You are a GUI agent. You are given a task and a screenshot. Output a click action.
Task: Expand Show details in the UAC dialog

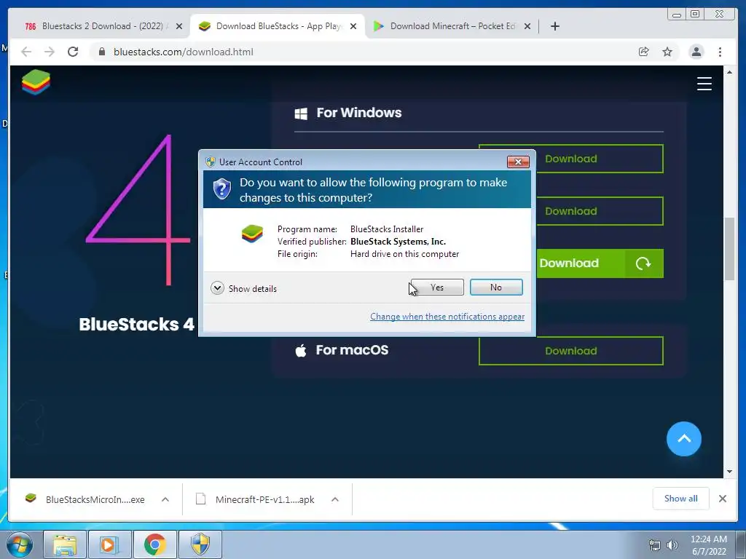243,288
